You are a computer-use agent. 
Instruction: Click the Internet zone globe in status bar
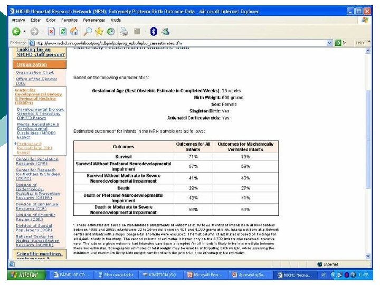coord(320,264)
